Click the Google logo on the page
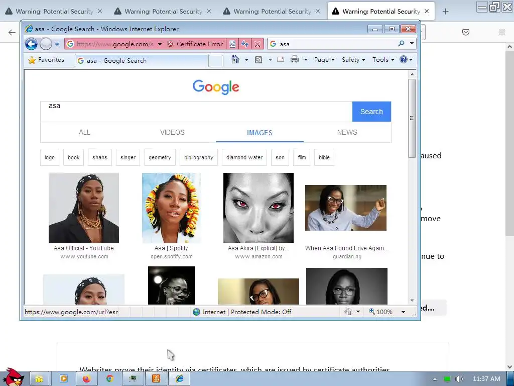 pos(216,87)
